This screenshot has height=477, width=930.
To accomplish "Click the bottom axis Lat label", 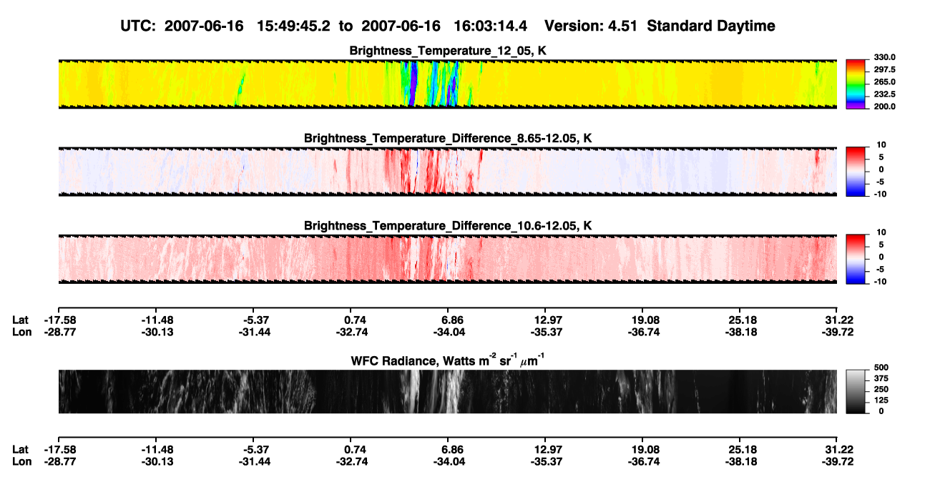I will [x=21, y=449].
